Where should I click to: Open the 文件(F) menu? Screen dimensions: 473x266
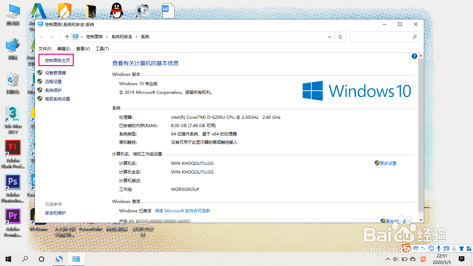pyautogui.click(x=45, y=49)
